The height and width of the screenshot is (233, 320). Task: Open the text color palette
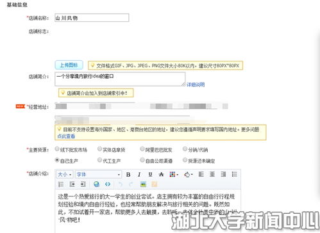[x=174, y=175]
